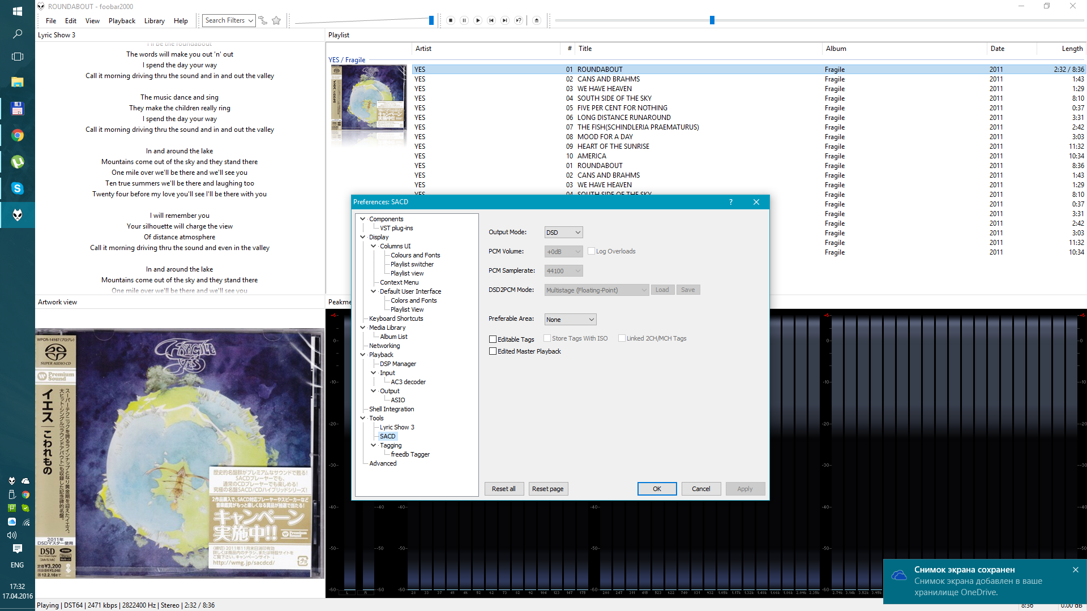1087x611 pixels.
Task: Click OK in Preferences dialog
Action: 657,489
